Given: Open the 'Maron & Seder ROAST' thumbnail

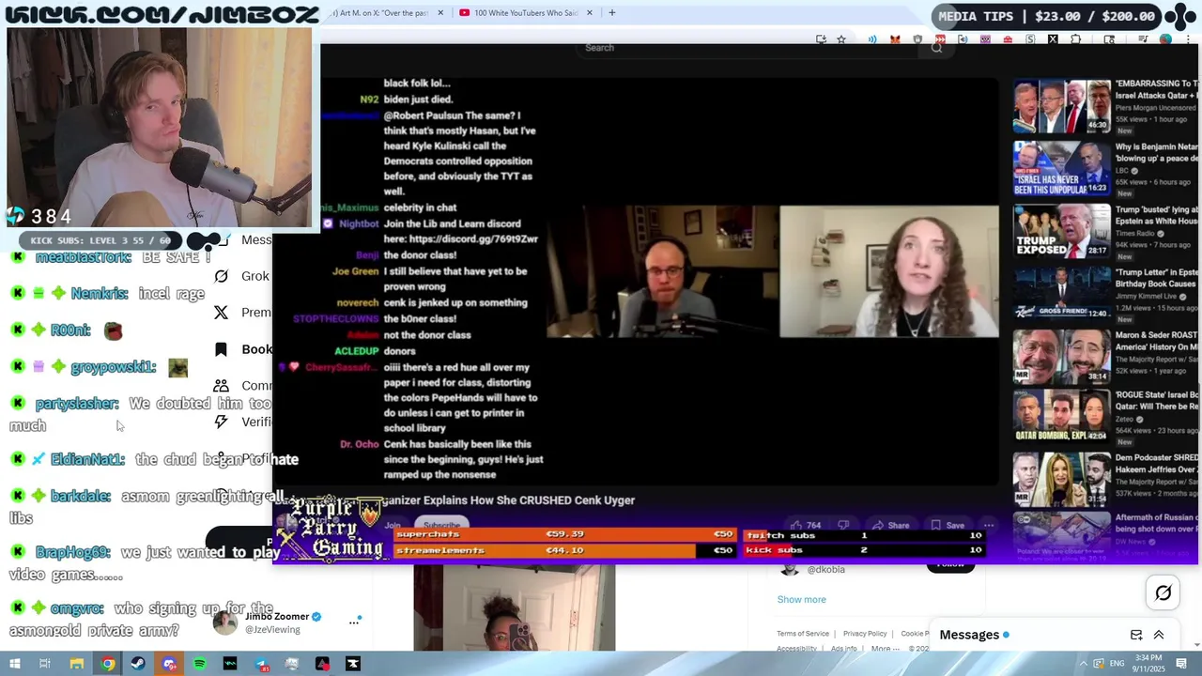Looking at the screenshot, I should pyautogui.click(x=1061, y=355).
